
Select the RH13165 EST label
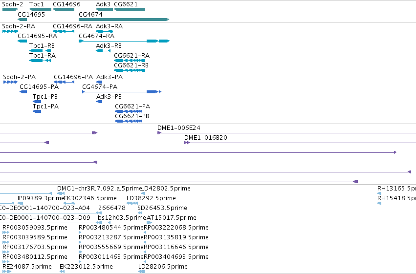coord(396,189)
